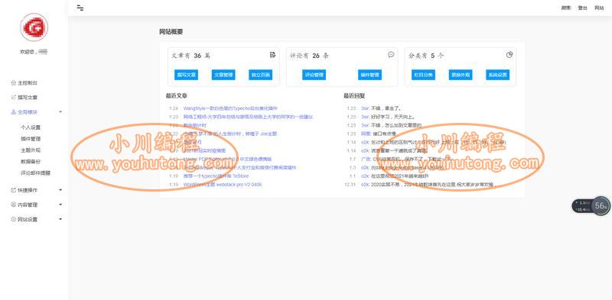Click 3sir on the 好好学习，天天向上 reply
The width and height of the screenshot is (612, 300).
[x=365, y=117]
